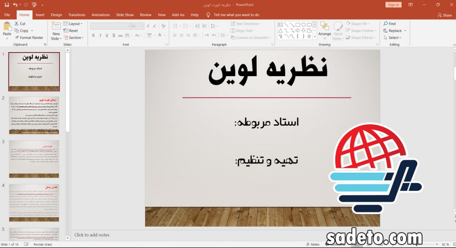This screenshot has height=248, width=456.
Task: Click Find in the Editing group
Action: (x=389, y=24)
